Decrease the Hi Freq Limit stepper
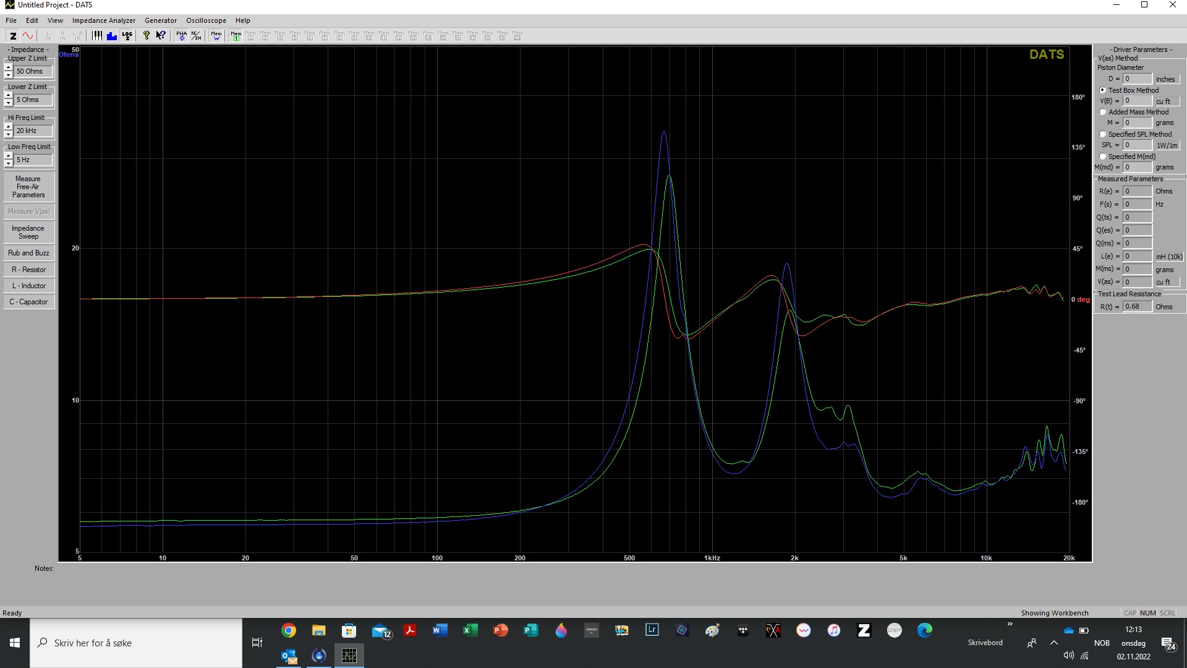1187x668 pixels. pos(8,134)
